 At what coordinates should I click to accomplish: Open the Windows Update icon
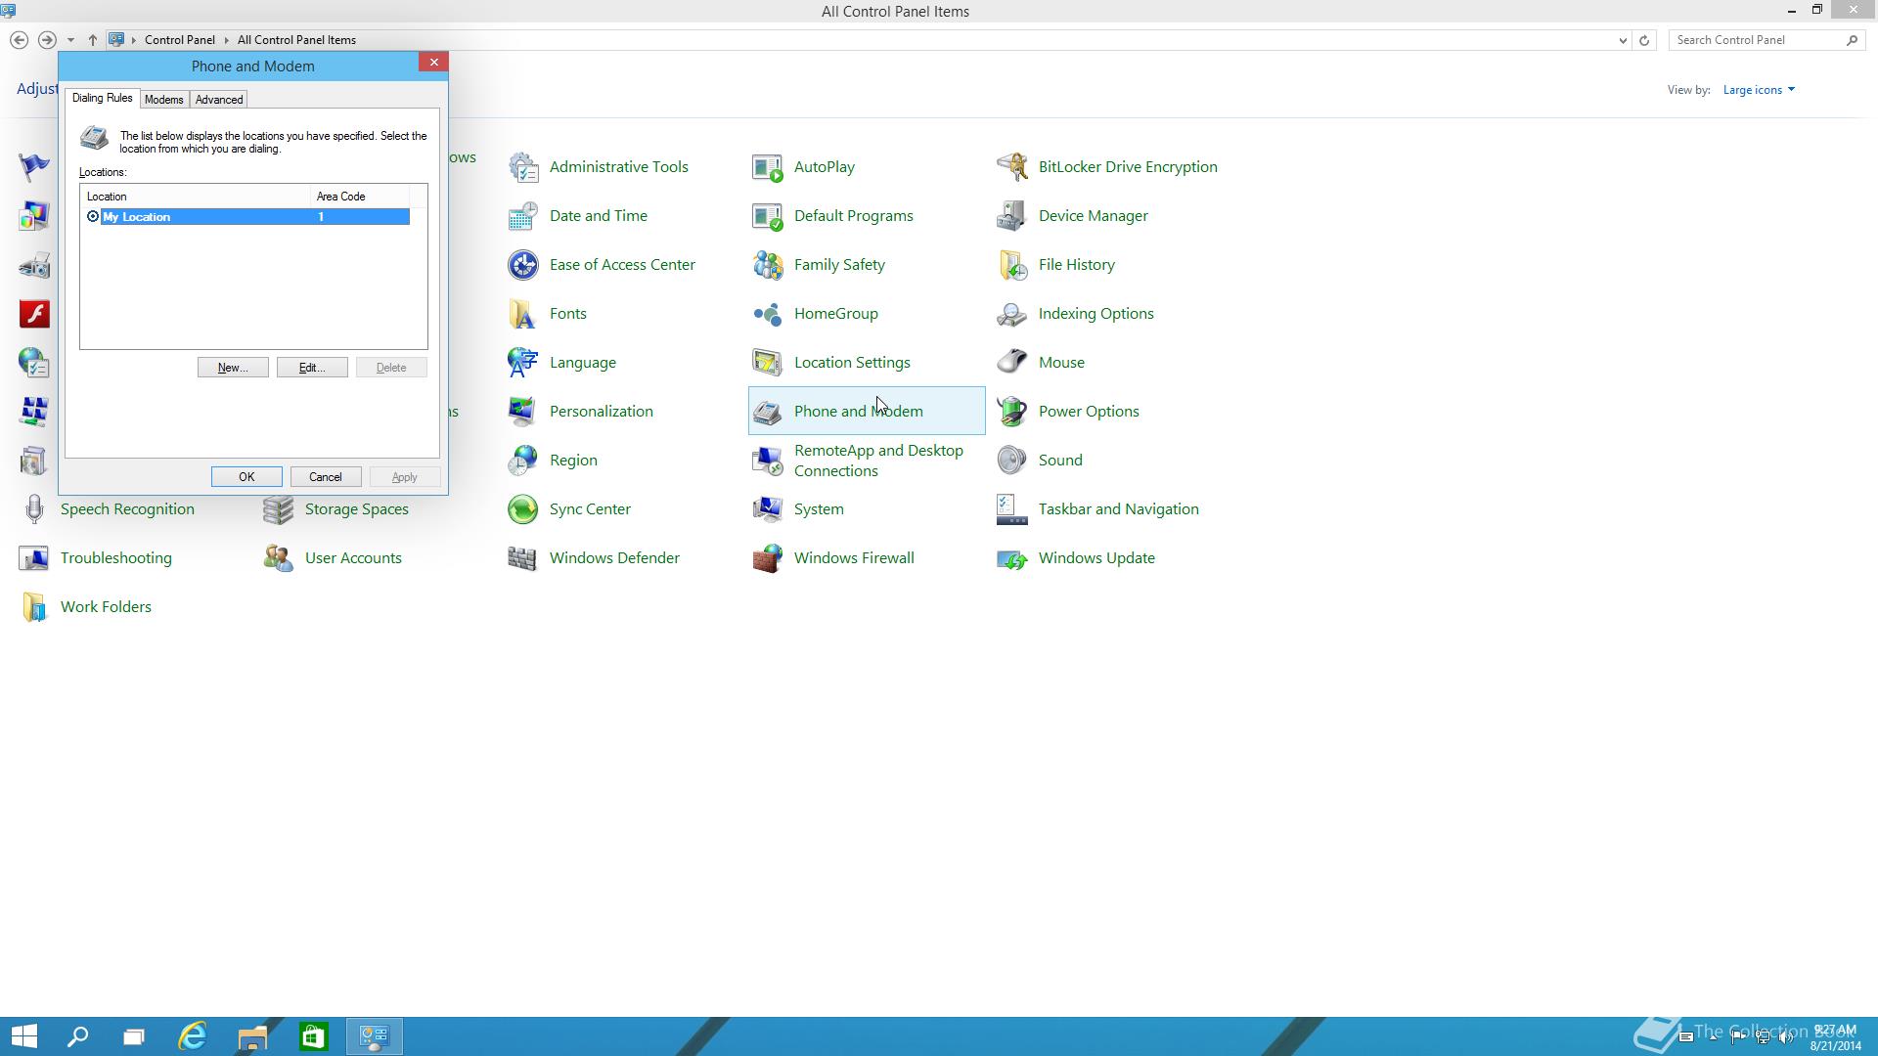(x=1012, y=558)
